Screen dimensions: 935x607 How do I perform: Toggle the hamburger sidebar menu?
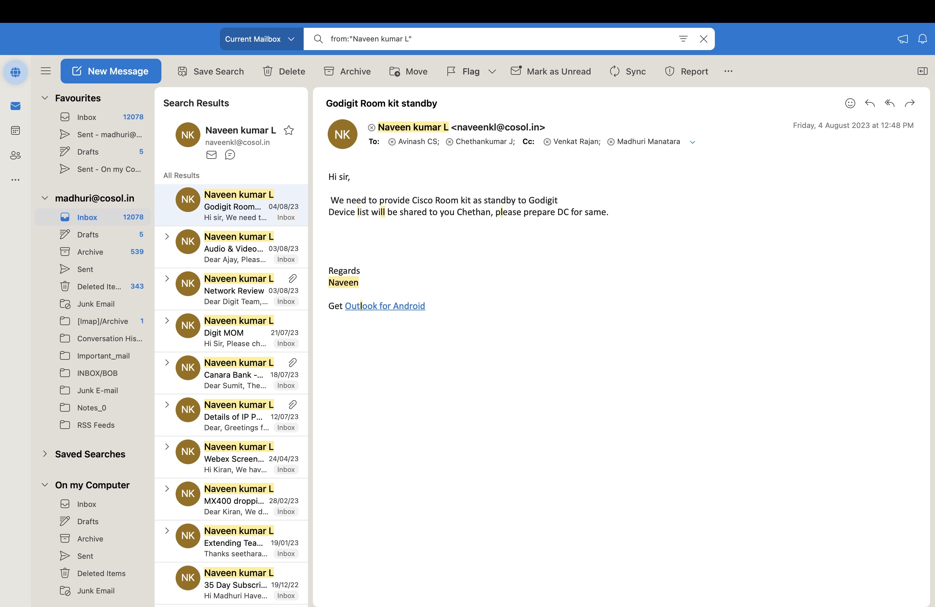[x=46, y=71]
